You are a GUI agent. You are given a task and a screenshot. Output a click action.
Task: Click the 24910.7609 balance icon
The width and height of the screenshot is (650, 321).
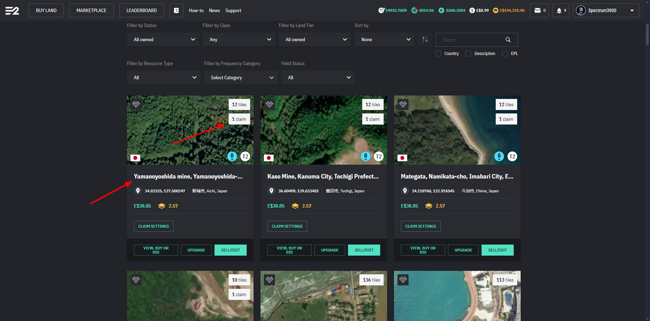[381, 10]
